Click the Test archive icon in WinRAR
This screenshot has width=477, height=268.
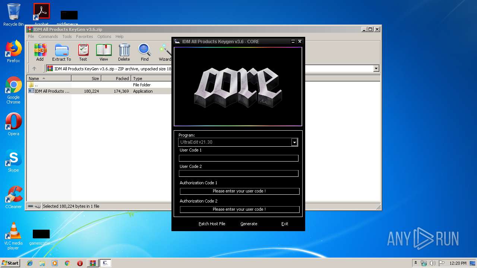pyautogui.click(x=83, y=52)
